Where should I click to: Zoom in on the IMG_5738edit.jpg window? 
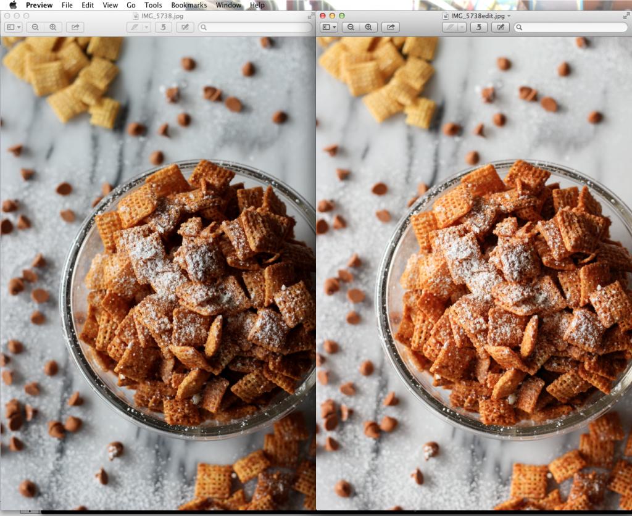[368, 27]
